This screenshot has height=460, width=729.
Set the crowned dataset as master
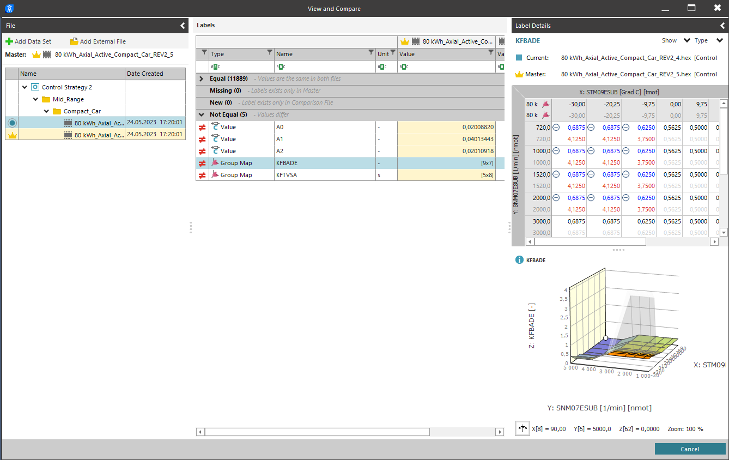pos(12,135)
